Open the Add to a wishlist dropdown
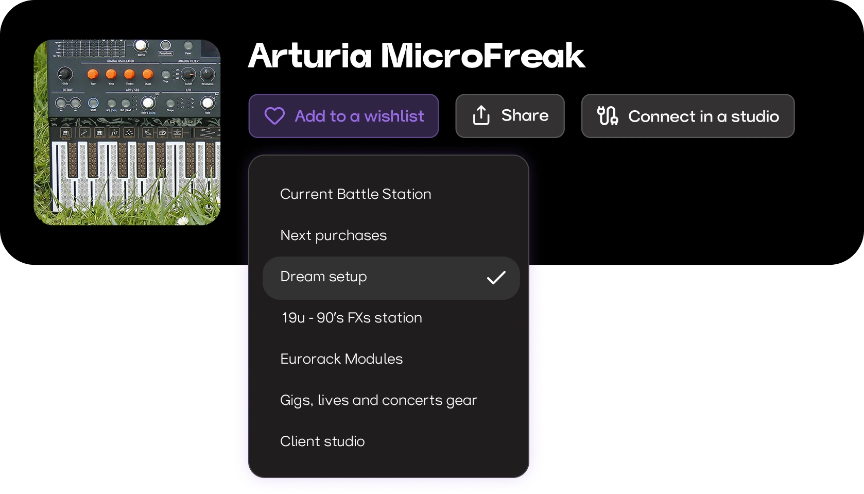864x494 pixels. [343, 116]
